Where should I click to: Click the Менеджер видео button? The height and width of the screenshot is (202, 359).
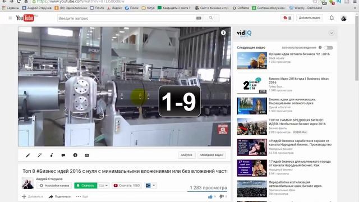[211, 155]
